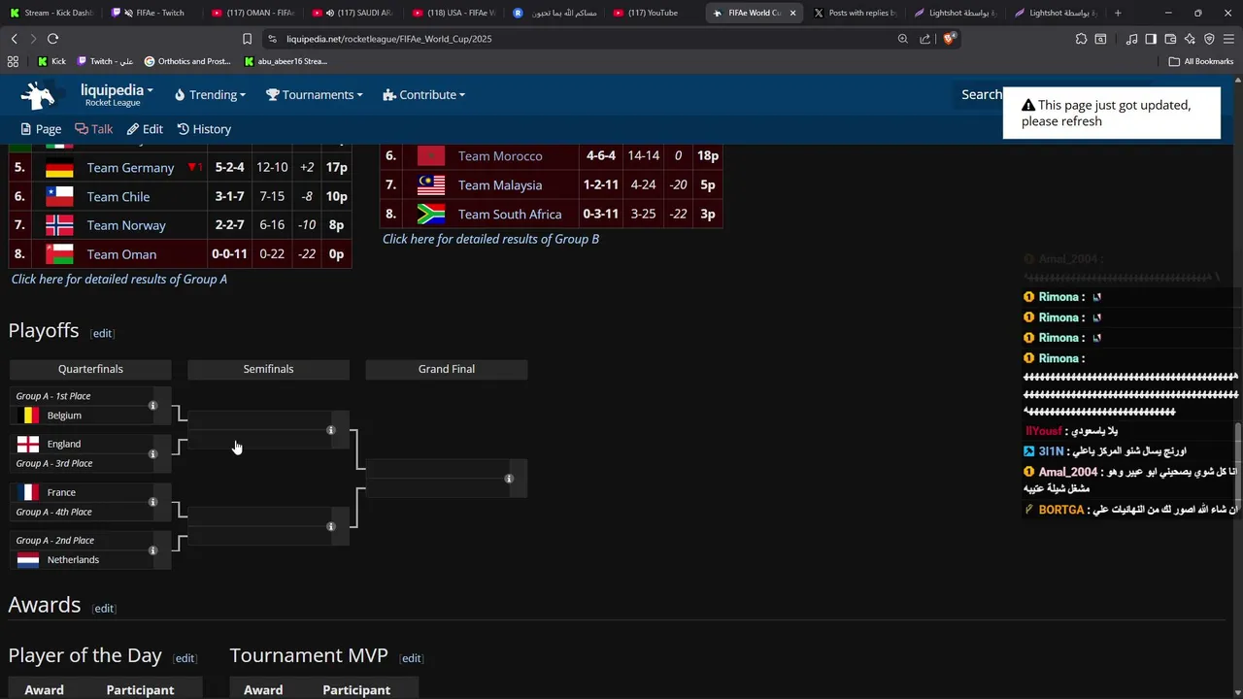
Task: Click the page updated refresh notification
Action: 1111,114
